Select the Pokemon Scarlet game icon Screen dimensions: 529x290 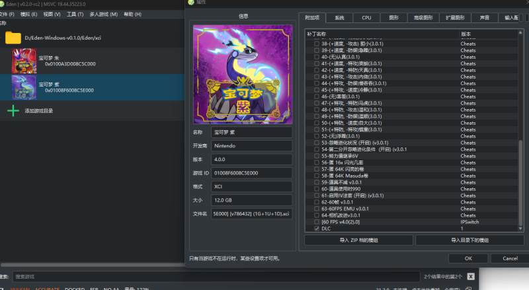click(24, 61)
